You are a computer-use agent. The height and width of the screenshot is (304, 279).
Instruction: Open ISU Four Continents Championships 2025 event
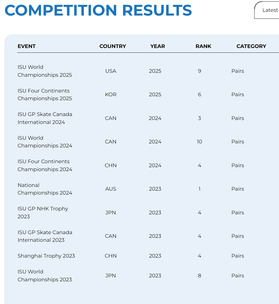coord(45,94)
